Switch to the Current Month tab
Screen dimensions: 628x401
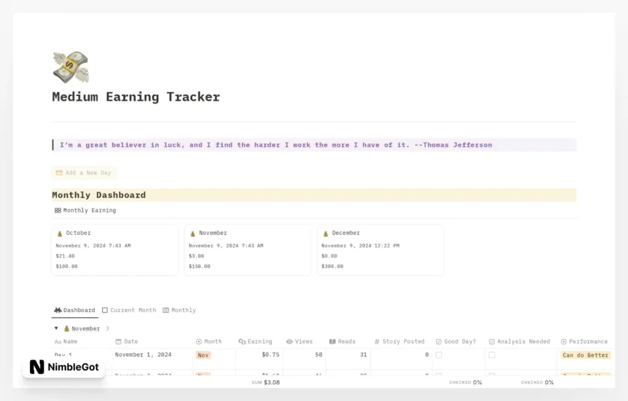[x=129, y=310]
